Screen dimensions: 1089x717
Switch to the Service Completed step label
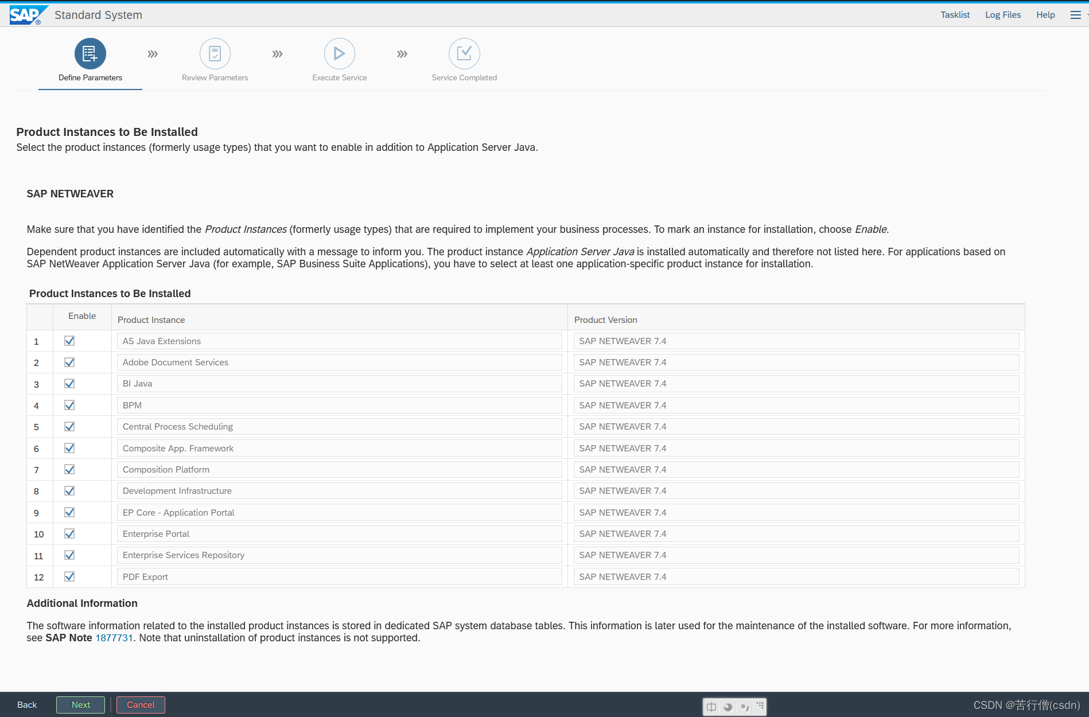point(464,77)
